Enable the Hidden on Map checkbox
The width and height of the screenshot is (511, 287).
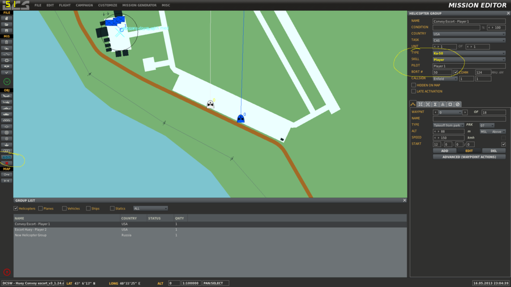(413, 85)
